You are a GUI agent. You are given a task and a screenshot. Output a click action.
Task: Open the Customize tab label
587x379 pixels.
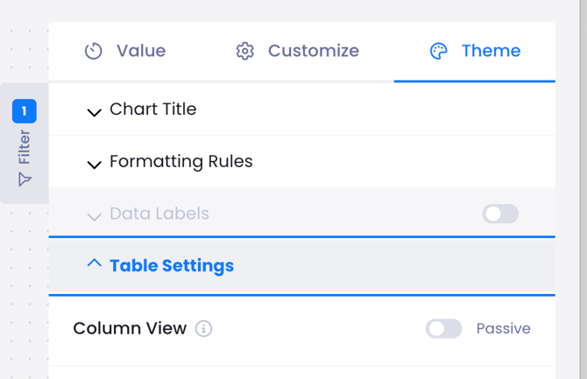[314, 51]
